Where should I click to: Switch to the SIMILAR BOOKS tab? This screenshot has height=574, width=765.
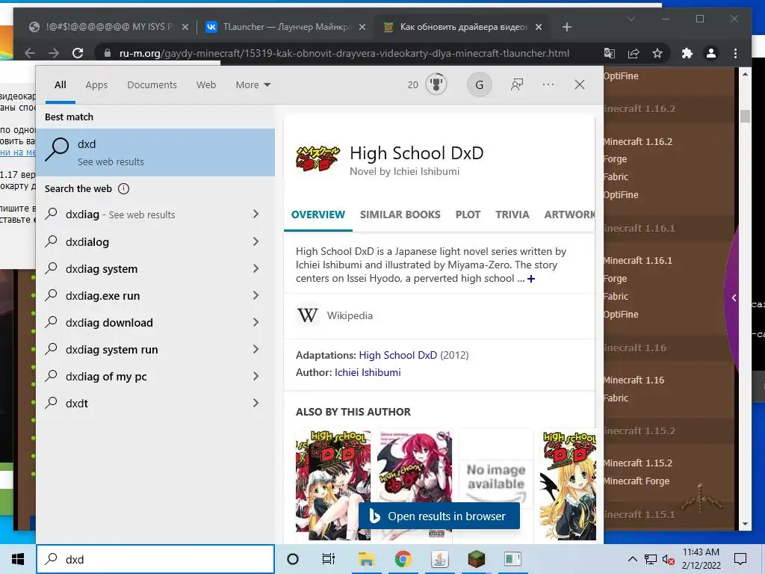tap(400, 215)
